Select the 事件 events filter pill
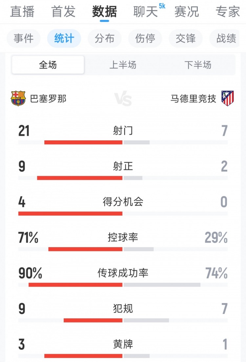The height and width of the screenshot is (362, 246). [24, 39]
